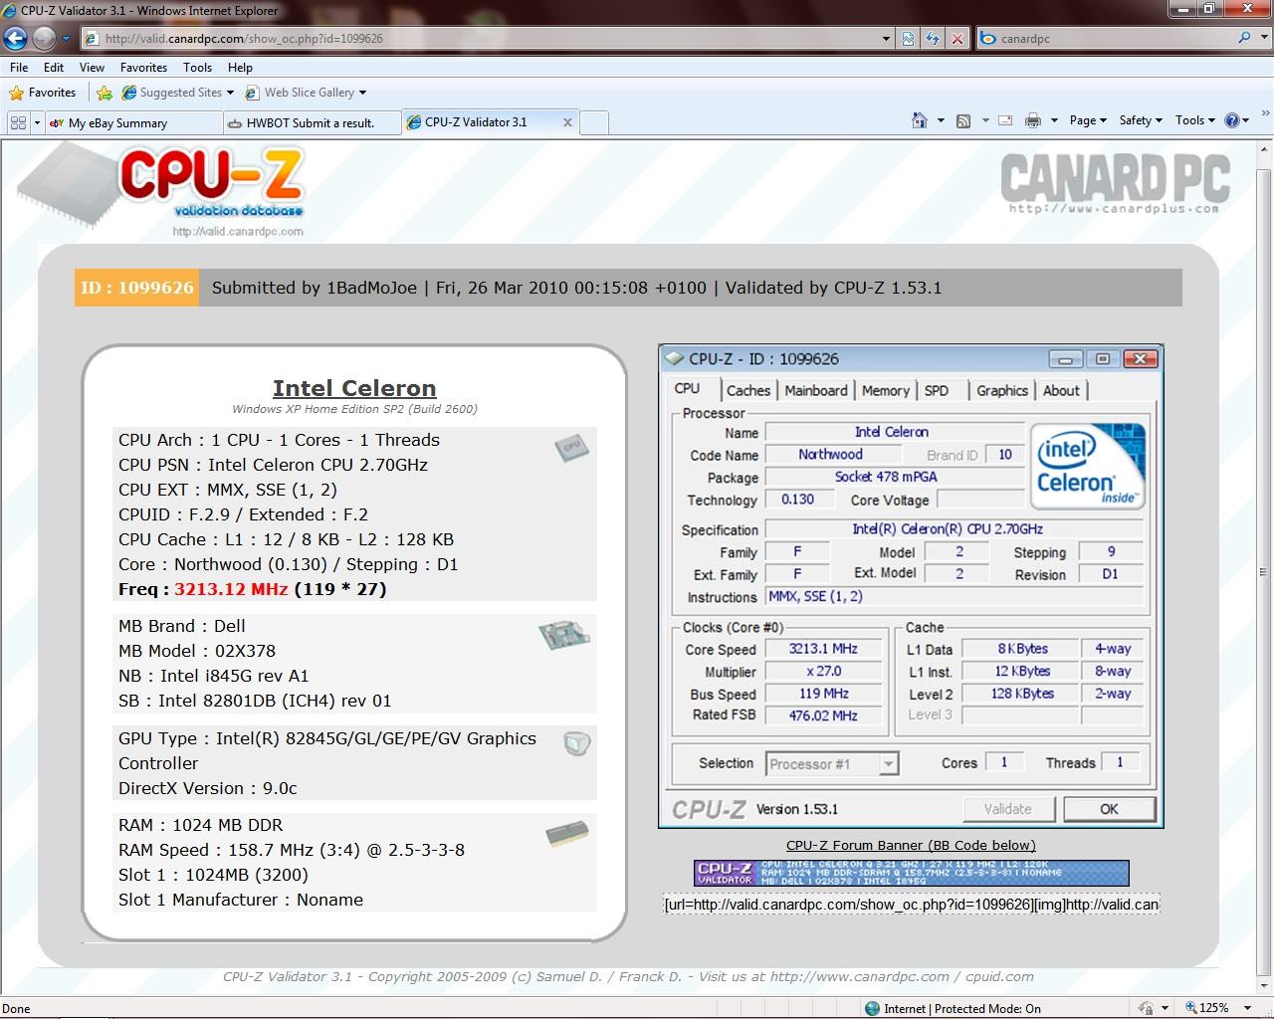Expand the Home button dropdown arrow

point(941,120)
